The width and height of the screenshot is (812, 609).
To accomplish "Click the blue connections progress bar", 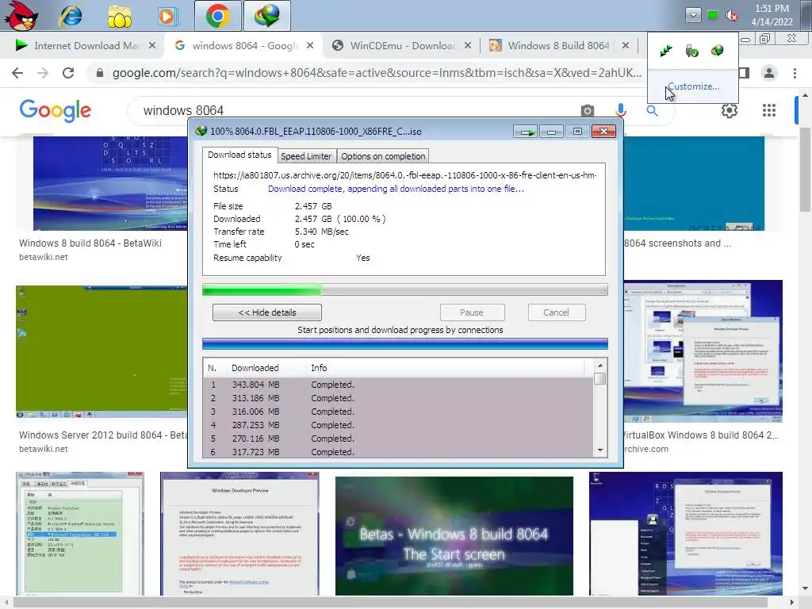I will coord(405,344).
